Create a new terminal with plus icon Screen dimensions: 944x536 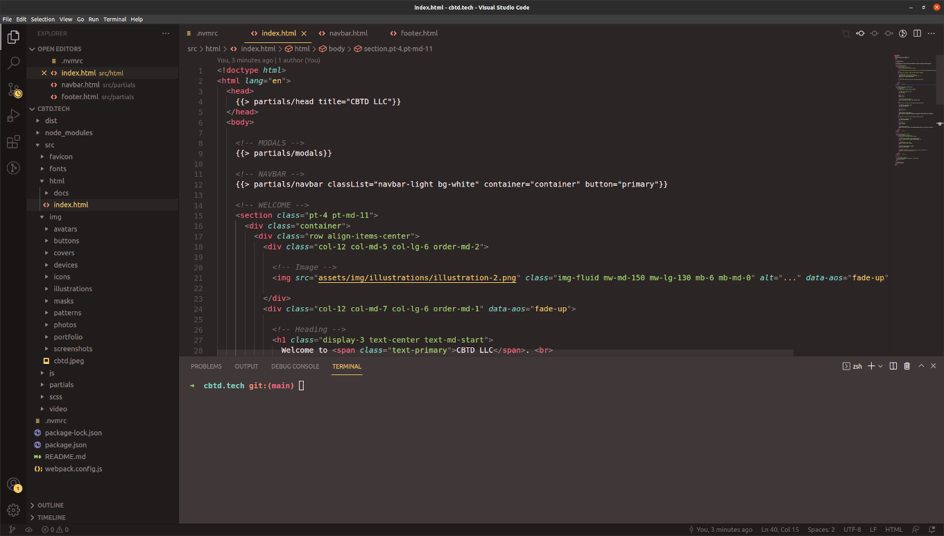872,366
